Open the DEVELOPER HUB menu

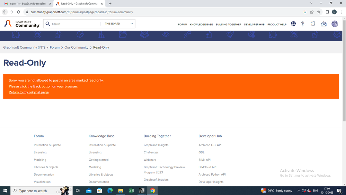click(x=254, y=25)
